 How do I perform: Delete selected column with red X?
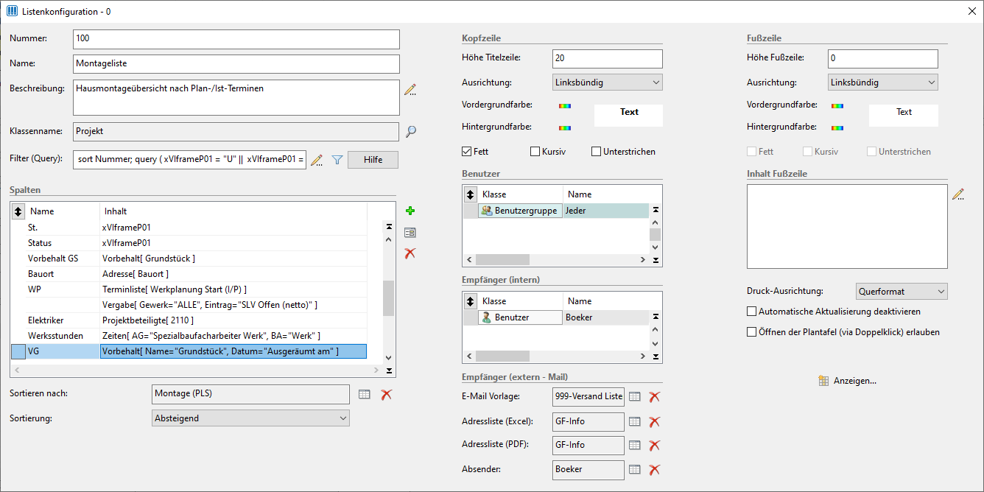click(x=410, y=253)
